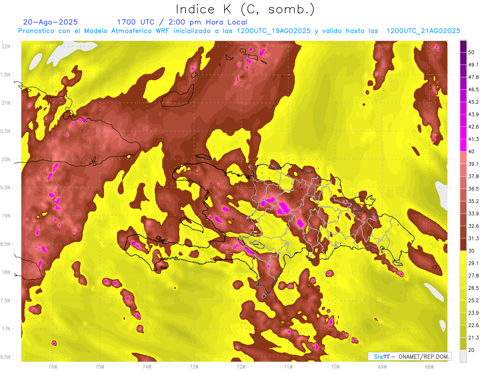Click the olive colorbar swatch between 20 and 21.3

463,344
